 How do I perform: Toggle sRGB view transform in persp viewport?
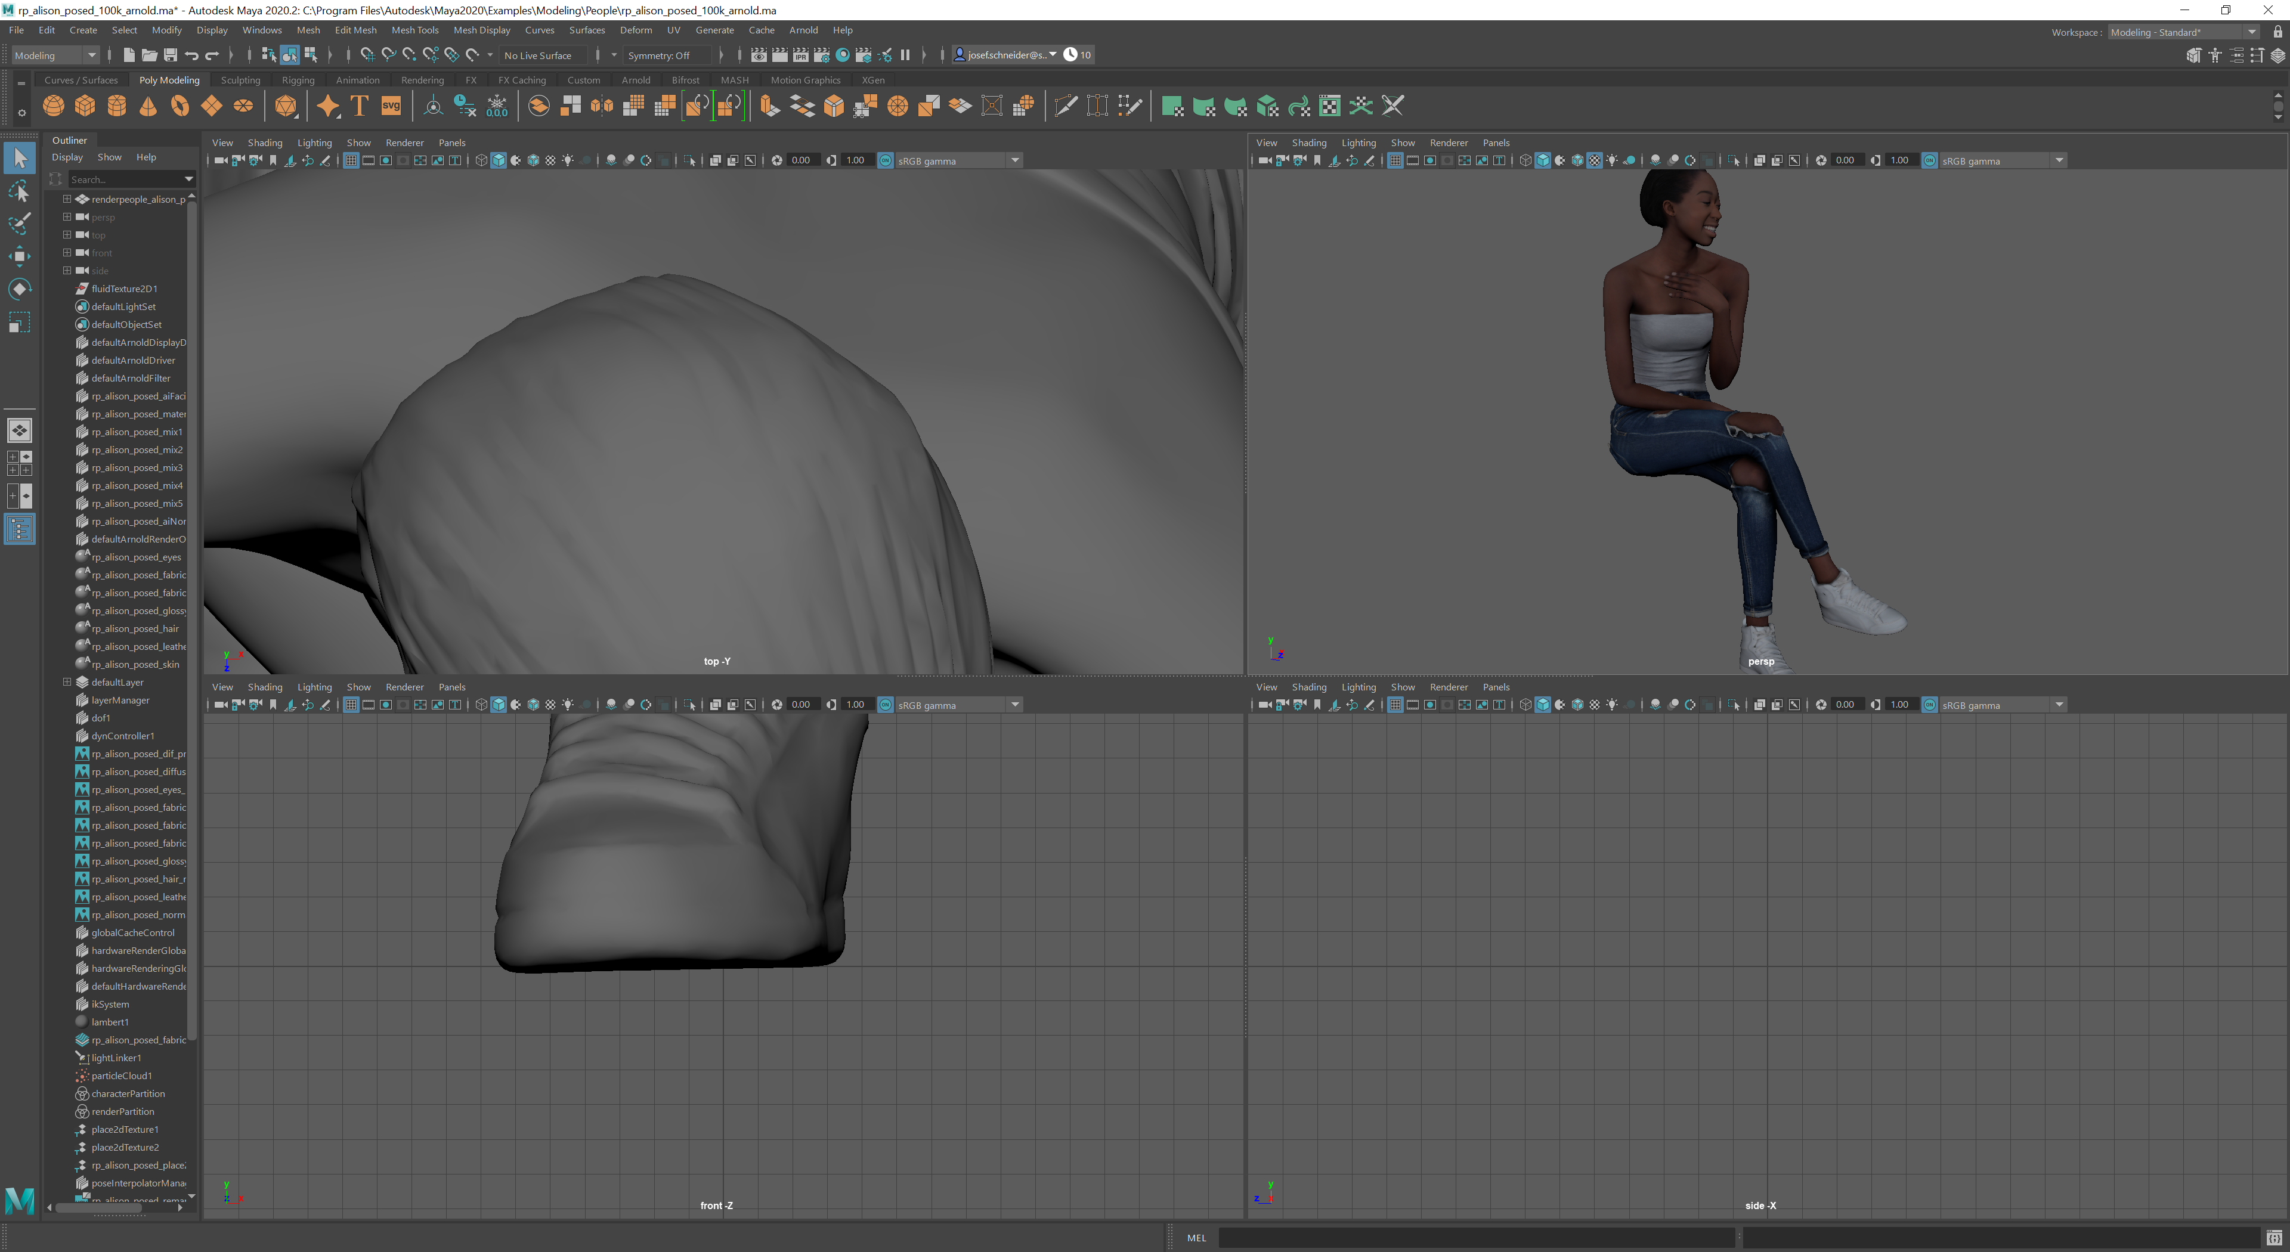[1930, 161]
